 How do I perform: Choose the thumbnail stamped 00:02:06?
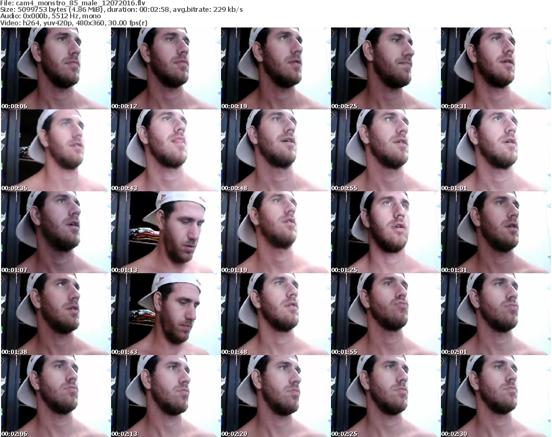56,396
